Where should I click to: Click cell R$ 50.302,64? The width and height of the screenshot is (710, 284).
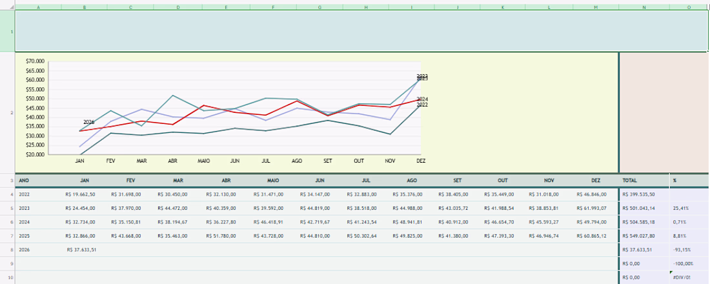coord(366,236)
